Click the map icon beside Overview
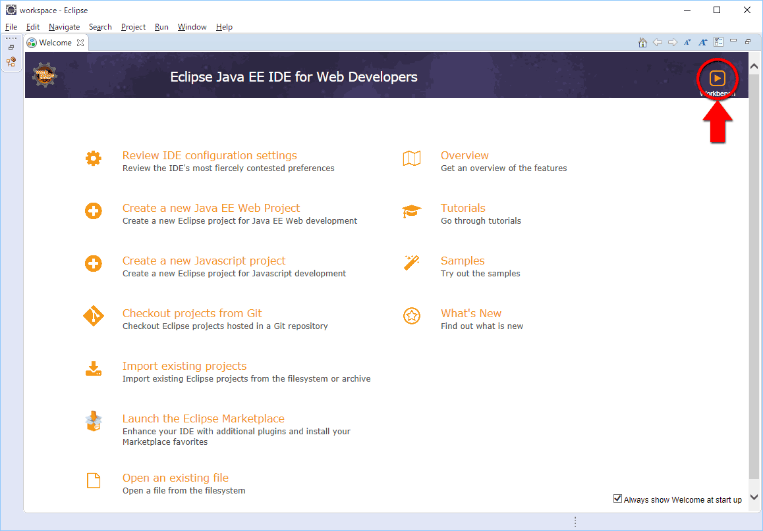The height and width of the screenshot is (531, 763). tap(412, 159)
